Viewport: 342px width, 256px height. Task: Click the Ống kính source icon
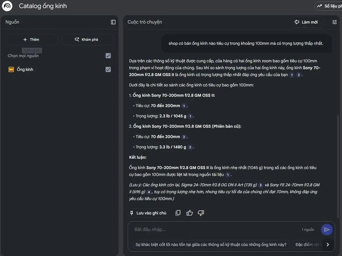11,69
